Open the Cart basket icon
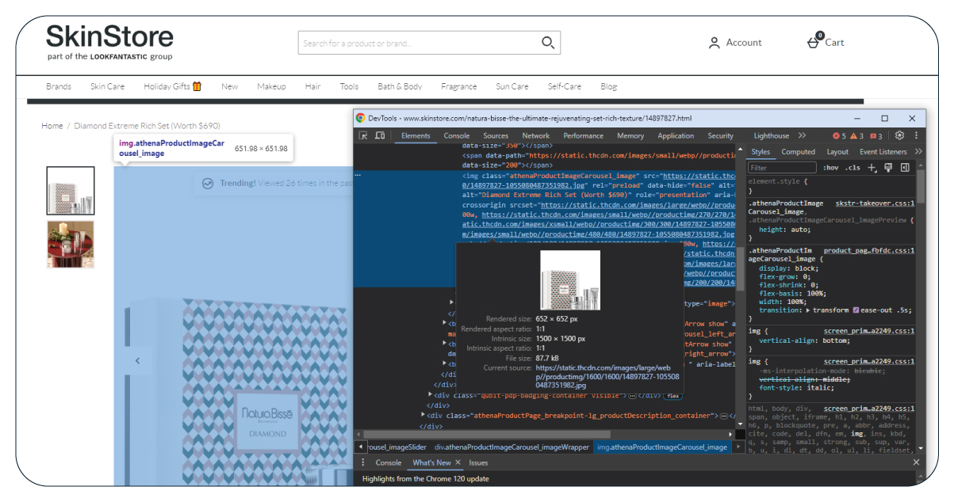The height and width of the screenshot is (502, 954). [x=814, y=41]
